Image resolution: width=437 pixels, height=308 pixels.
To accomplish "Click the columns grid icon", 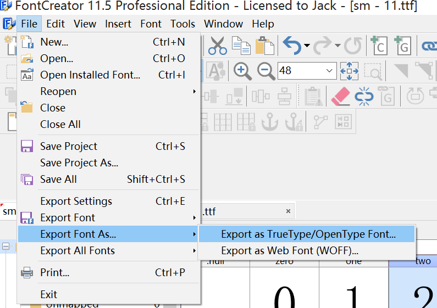I will point(223,122).
